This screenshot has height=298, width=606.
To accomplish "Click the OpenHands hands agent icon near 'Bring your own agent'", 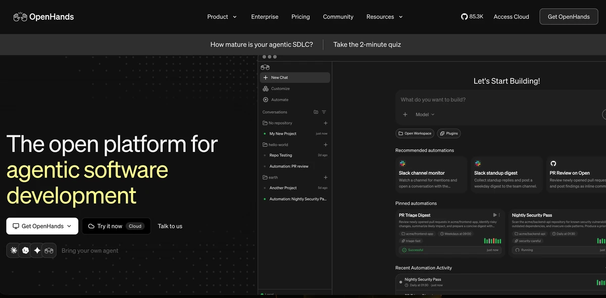I will pos(49,250).
